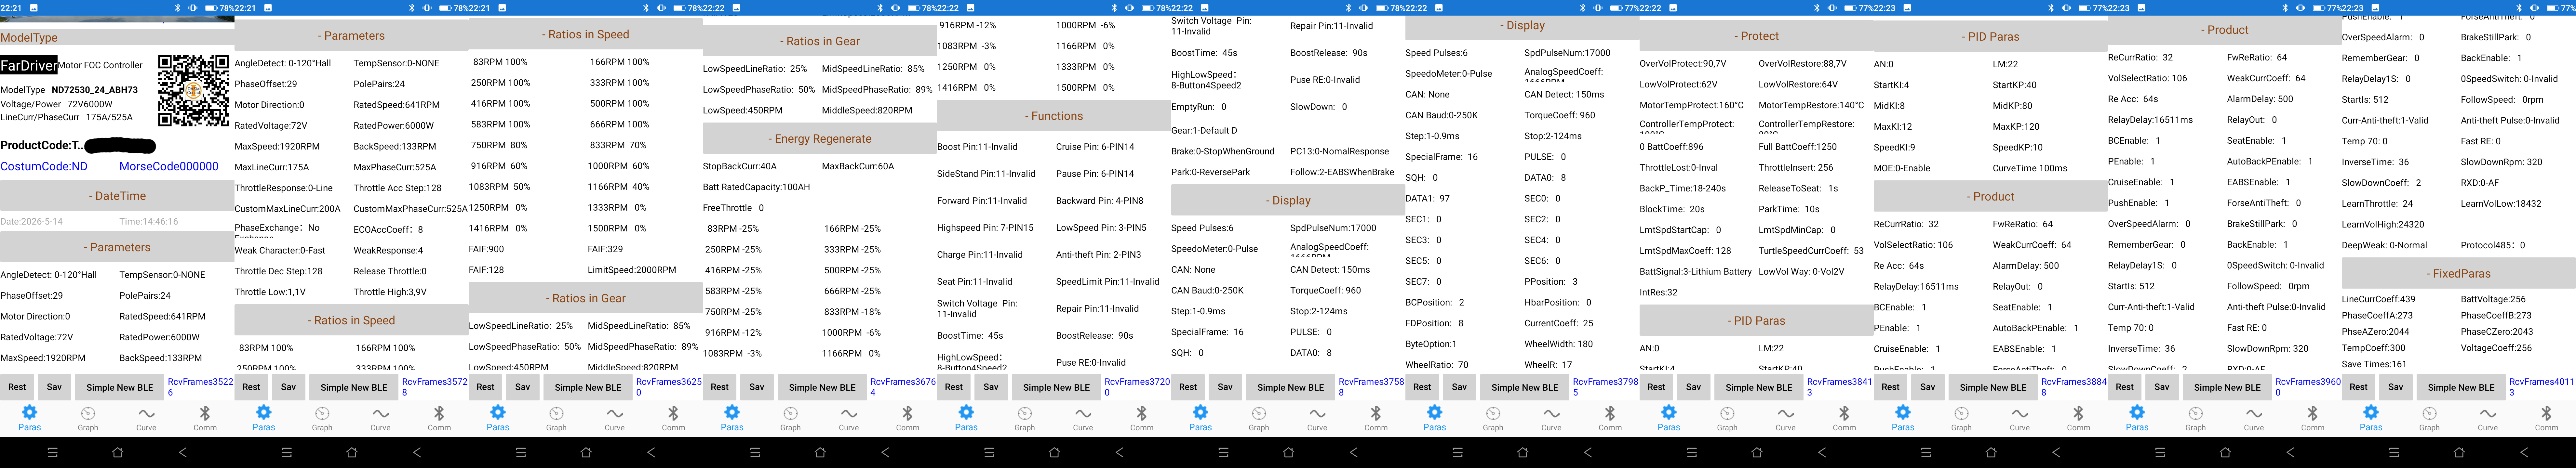This screenshot has height=468, width=2576.
Task: Tap the Follow:2-EABSWhenBrake setting
Action: tap(1342, 172)
